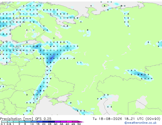Click the '18..21 UTC' time label
162x125 pixels.
coord(134,119)
